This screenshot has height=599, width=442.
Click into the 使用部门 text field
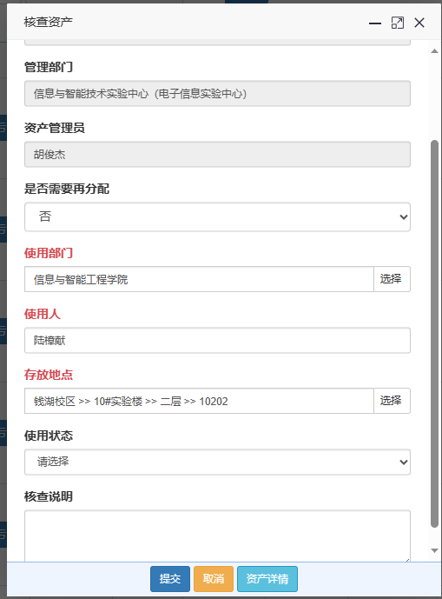pyautogui.click(x=199, y=279)
